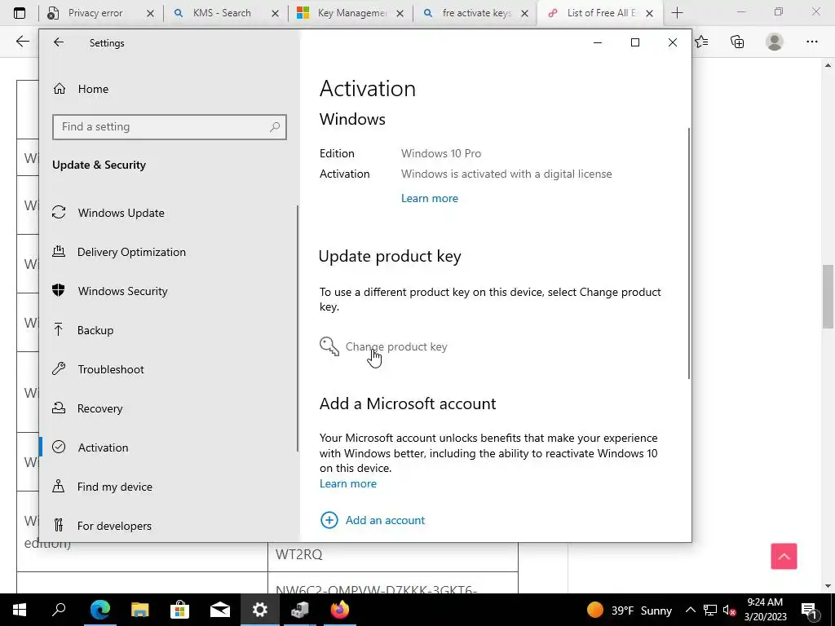Switch to Key Management browser tab
835x626 pixels.
[x=351, y=13]
